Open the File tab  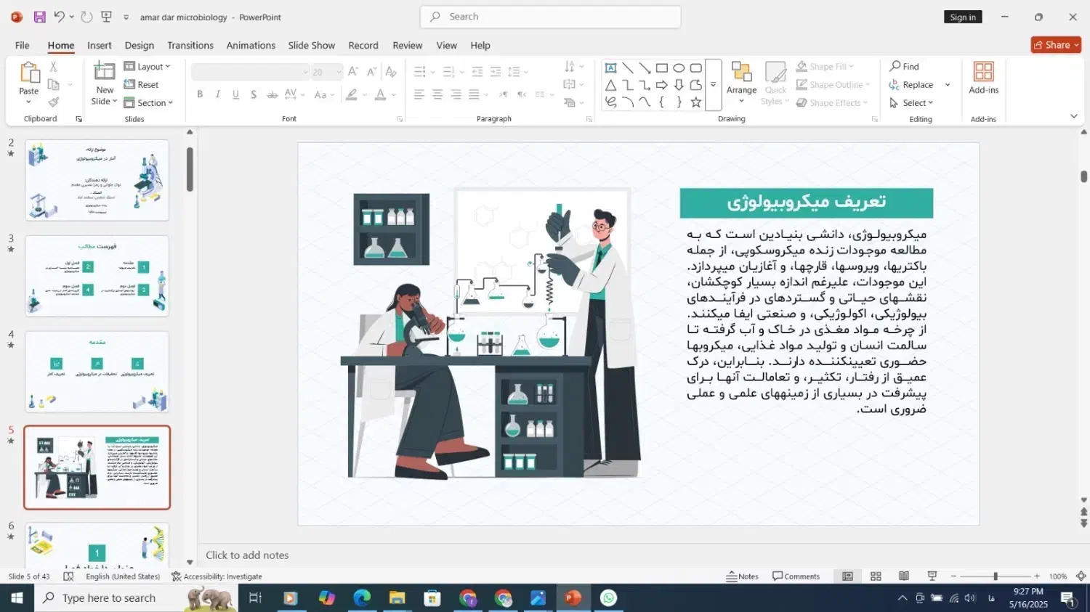coord(23,45)
